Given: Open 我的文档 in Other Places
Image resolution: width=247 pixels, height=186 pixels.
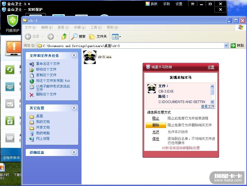Looking at the screenshot, I should pos(43,121).
